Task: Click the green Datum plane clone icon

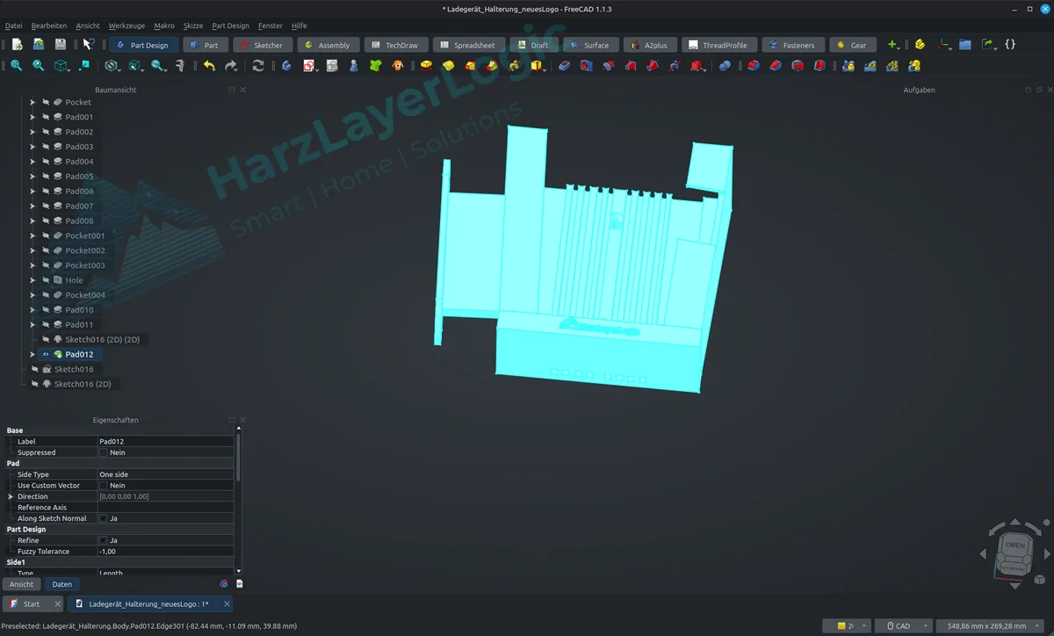Action: 375,66
